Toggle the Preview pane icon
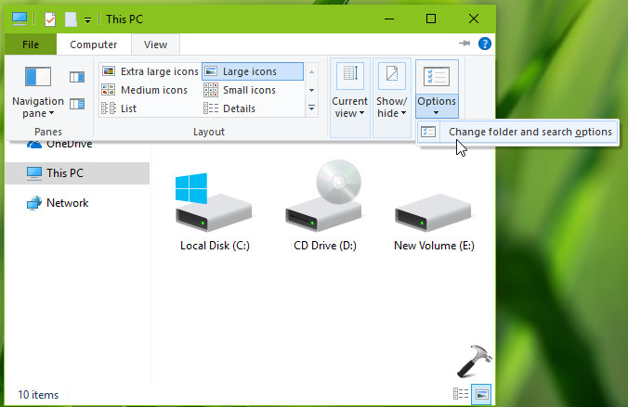Viewport: 628px width, 407px height. tap(77, 77)
